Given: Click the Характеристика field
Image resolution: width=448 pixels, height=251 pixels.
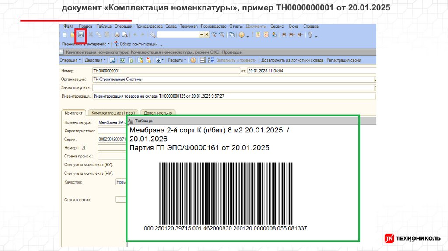Looking at the screenshot, I should click(x=112, y=131).
